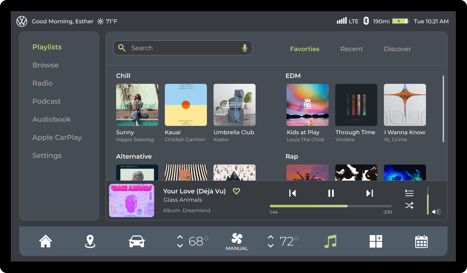Like Your Love with heart icon
The image size is (467, 273).
tap(236, 191)
